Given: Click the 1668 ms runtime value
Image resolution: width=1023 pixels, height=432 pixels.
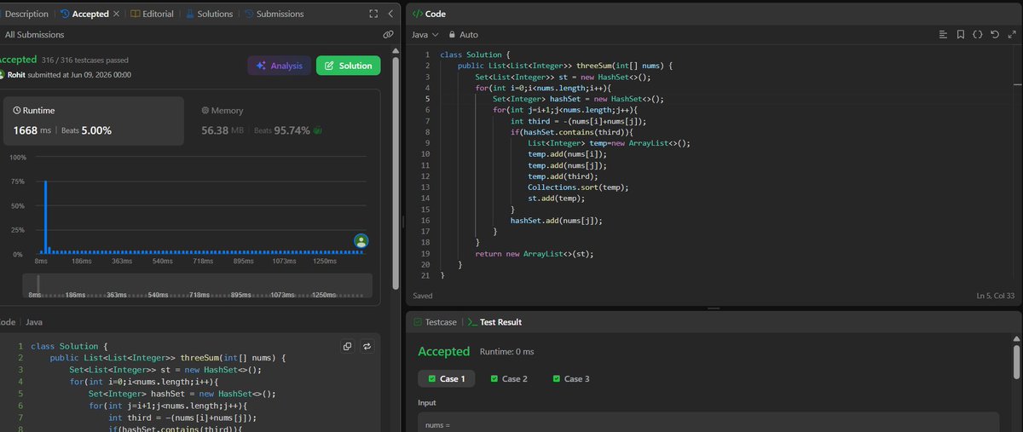Looking at the screenshot, I should tap(32, 130).
